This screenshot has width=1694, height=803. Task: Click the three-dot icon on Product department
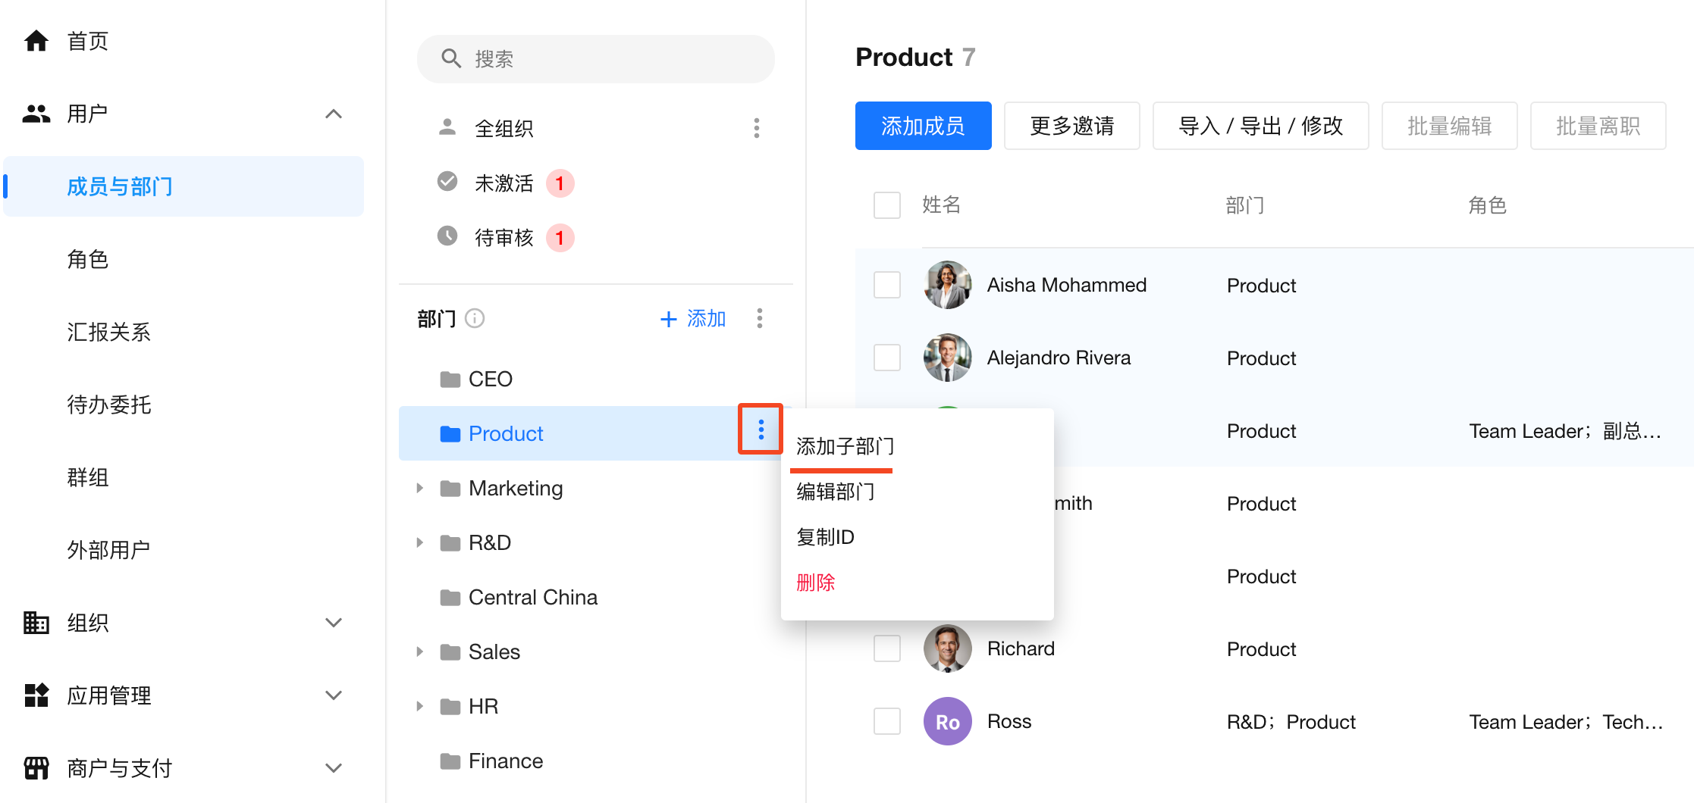click(x=761, y=430)
